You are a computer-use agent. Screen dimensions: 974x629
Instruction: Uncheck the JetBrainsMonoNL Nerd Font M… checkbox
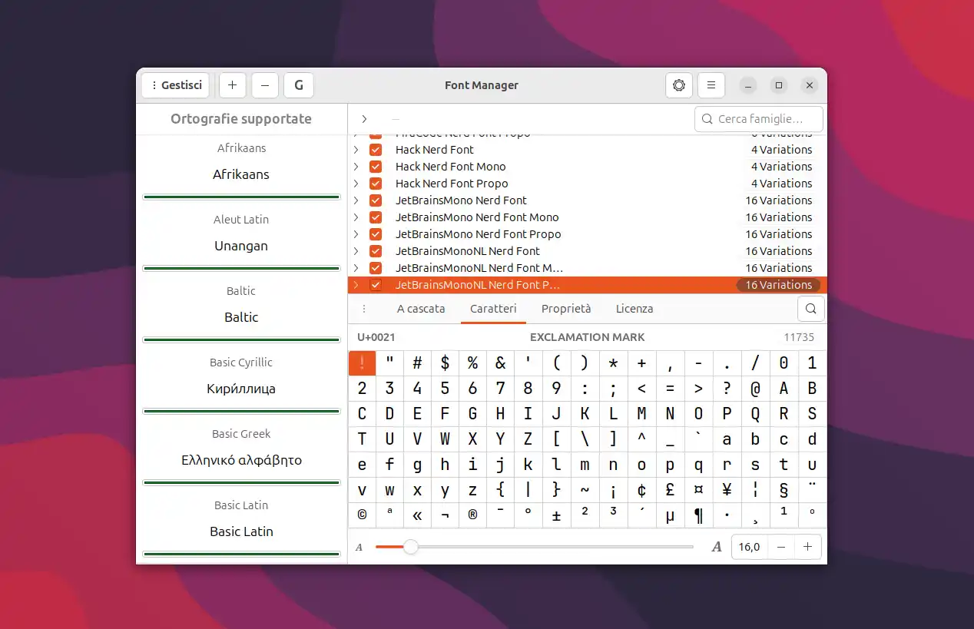point(376,268)
